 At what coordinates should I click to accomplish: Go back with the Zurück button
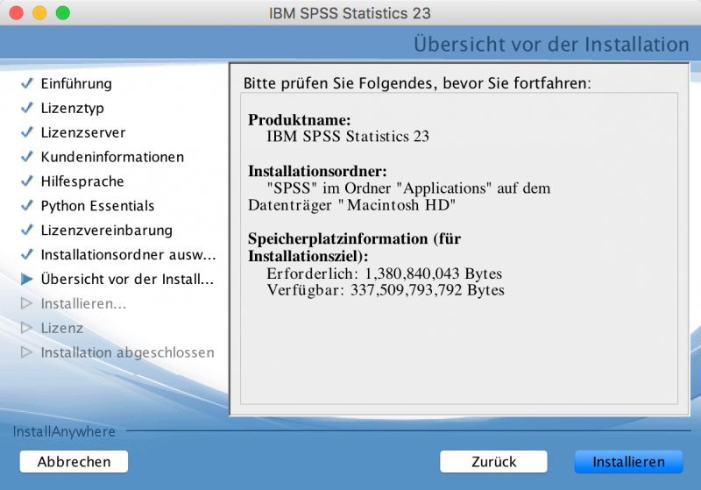pyautogui.click(x=493, y=461)
